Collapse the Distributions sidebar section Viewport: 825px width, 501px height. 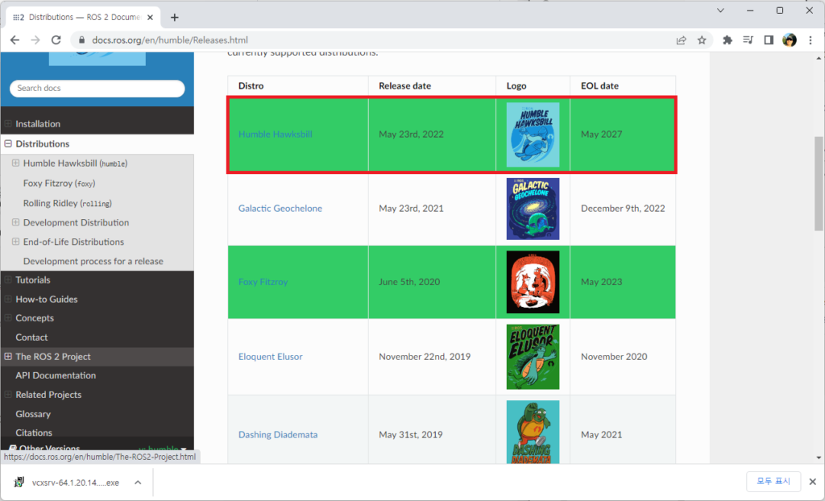[x=8, y=143]
